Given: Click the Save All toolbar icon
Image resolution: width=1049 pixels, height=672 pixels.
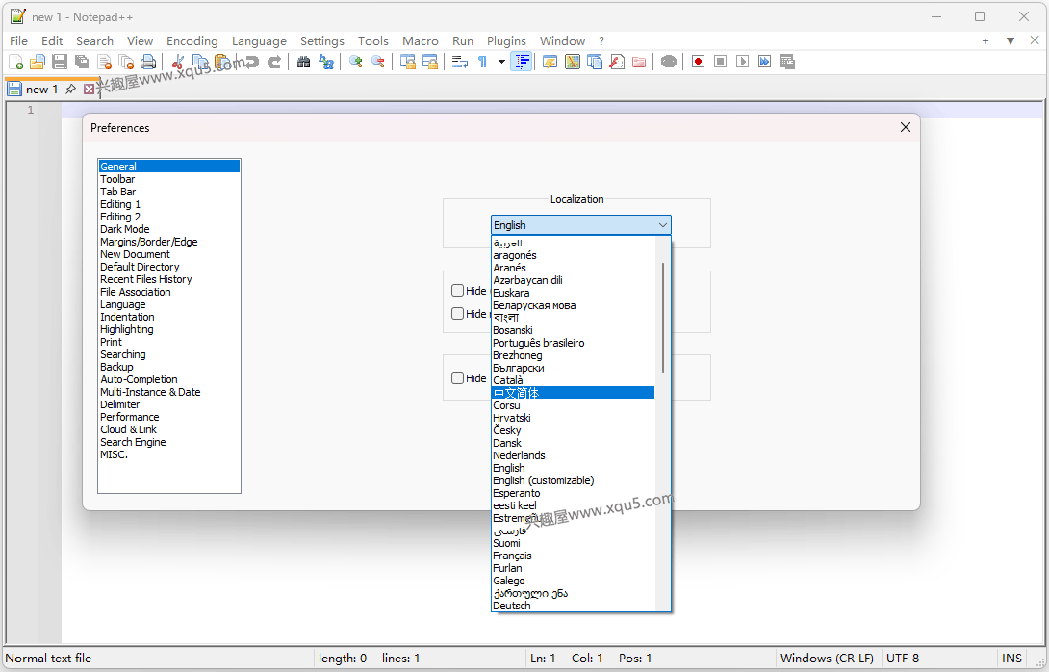Looking at the screenshot, I should point(82,63).
